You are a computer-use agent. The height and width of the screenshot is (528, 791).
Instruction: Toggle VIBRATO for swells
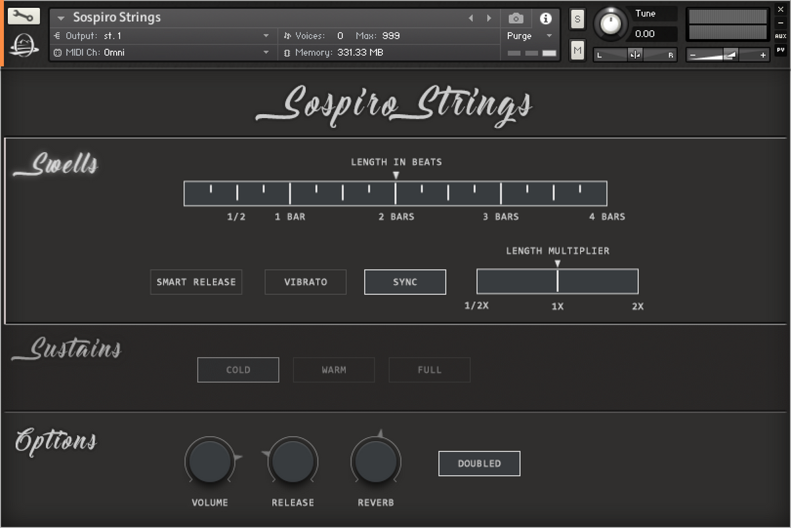coord(306,282)
